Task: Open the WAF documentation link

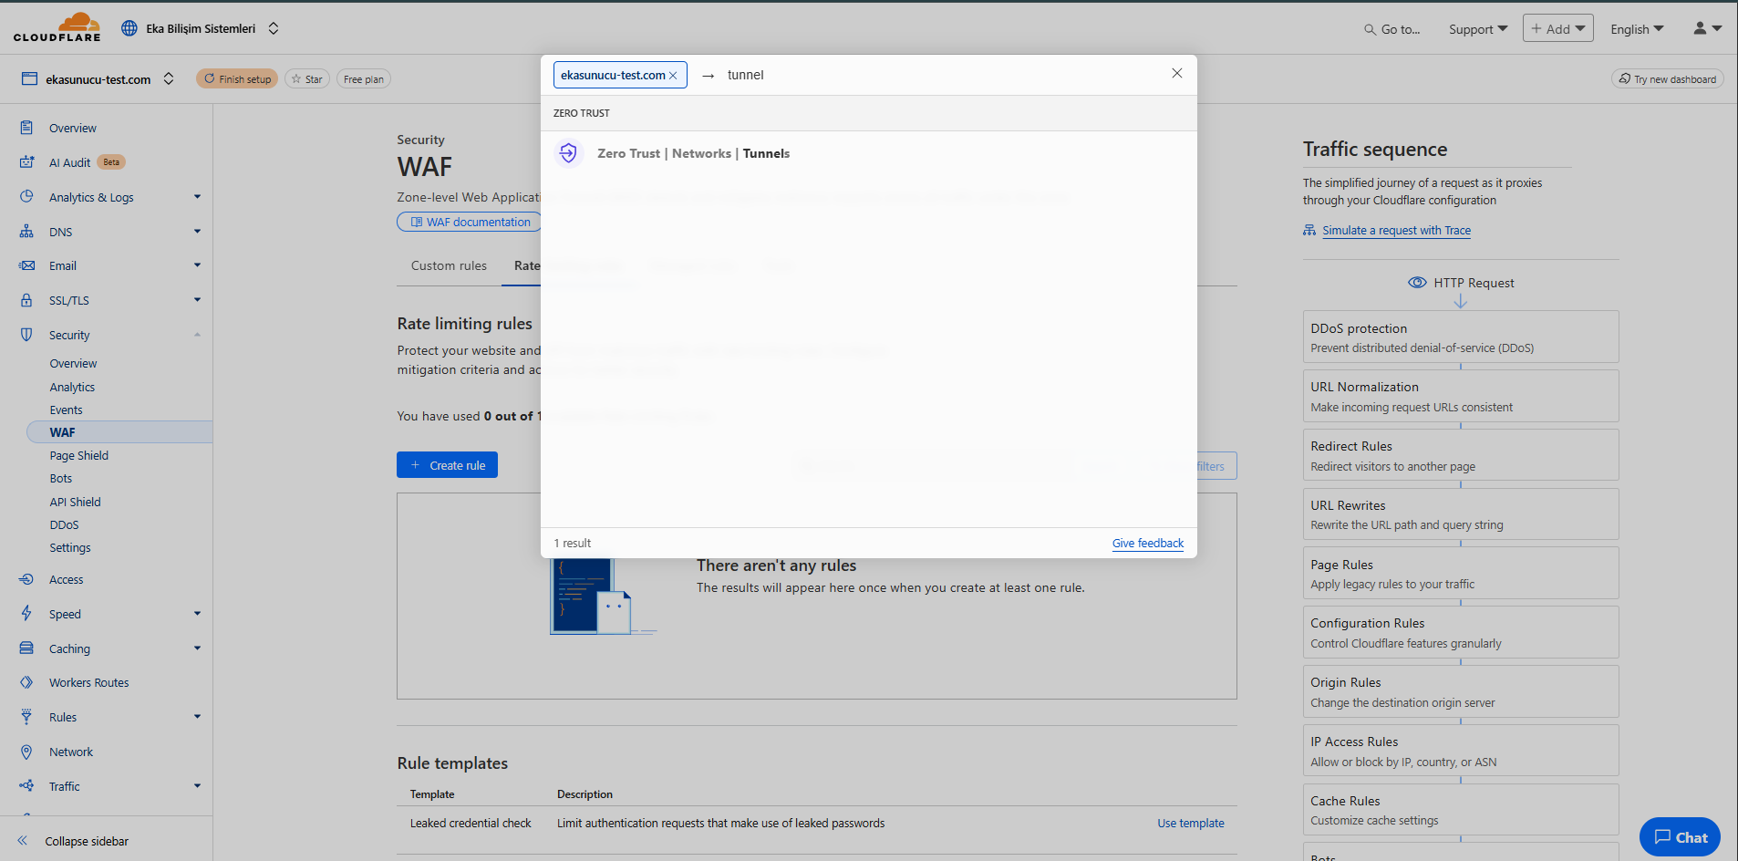Action: [470, 222]
